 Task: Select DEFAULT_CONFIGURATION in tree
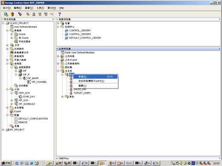coord(33,119)
